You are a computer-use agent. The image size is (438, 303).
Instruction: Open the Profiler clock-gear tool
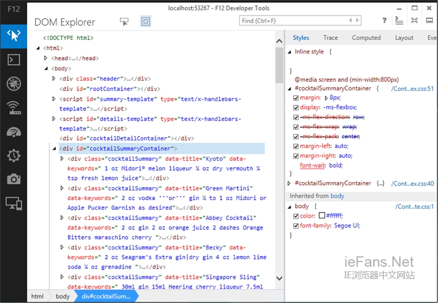[13, 156]
